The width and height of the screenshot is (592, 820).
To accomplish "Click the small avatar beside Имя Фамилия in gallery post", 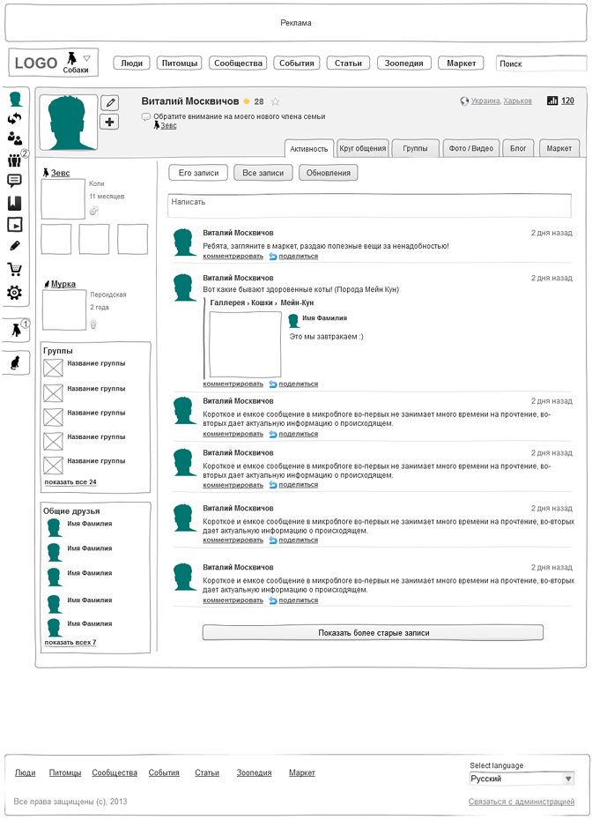I will coord(293,320).
